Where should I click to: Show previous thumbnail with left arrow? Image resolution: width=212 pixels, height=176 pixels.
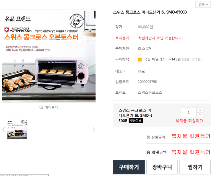(x=4, y=130)
